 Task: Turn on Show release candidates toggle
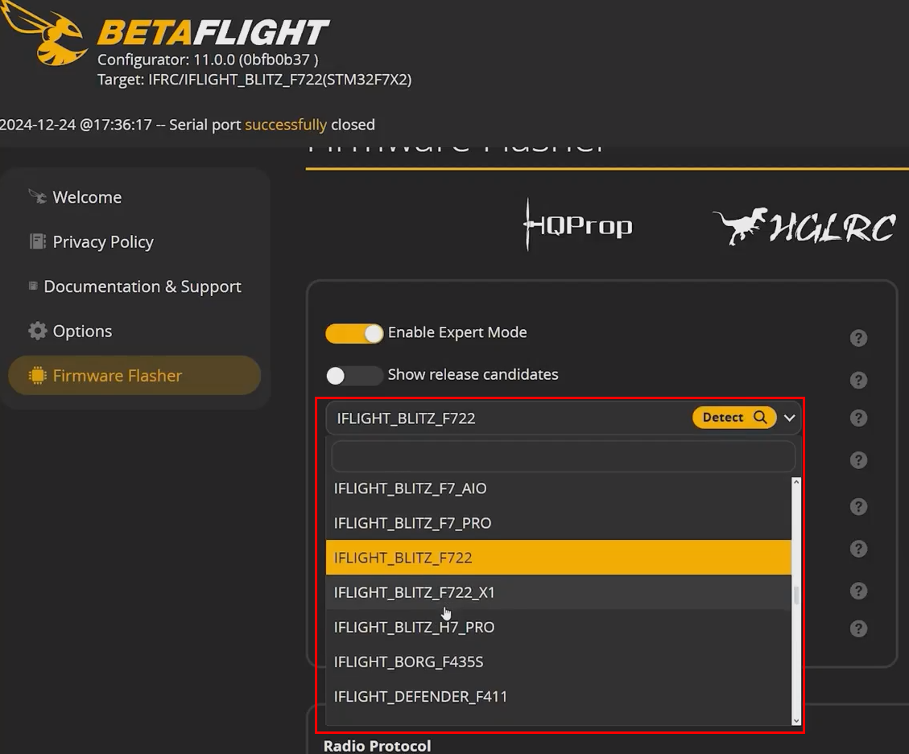354,375
